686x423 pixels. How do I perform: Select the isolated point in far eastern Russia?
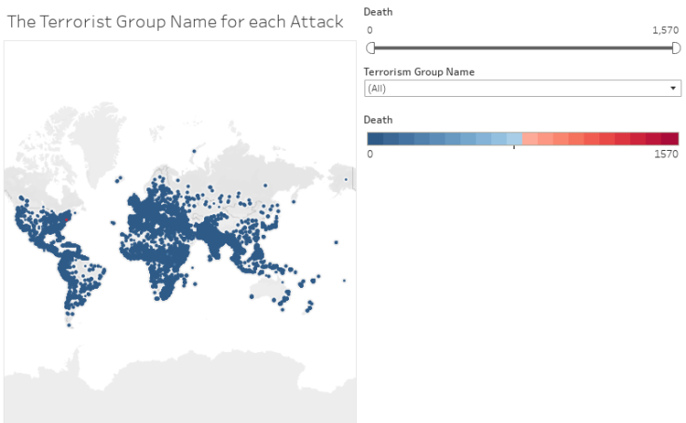pyautogui.click(x=346, y=180)
